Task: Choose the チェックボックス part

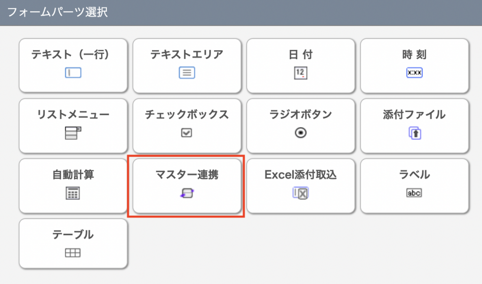Action: point(187,126)
